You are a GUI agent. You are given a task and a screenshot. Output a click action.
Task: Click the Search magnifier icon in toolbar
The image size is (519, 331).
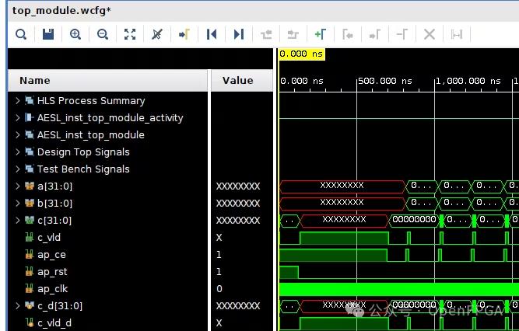[x=21, y=34]
